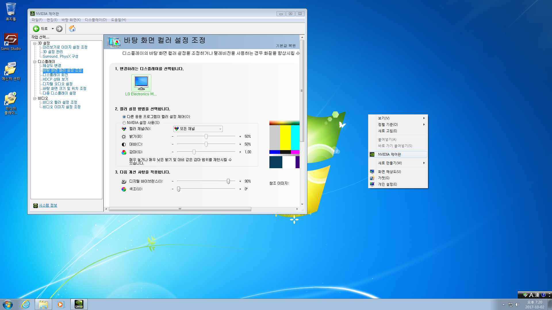Expand 보기(V) submenu in context menu
The height and width of the screenshot is (310, 552).
tap(398, 118)
